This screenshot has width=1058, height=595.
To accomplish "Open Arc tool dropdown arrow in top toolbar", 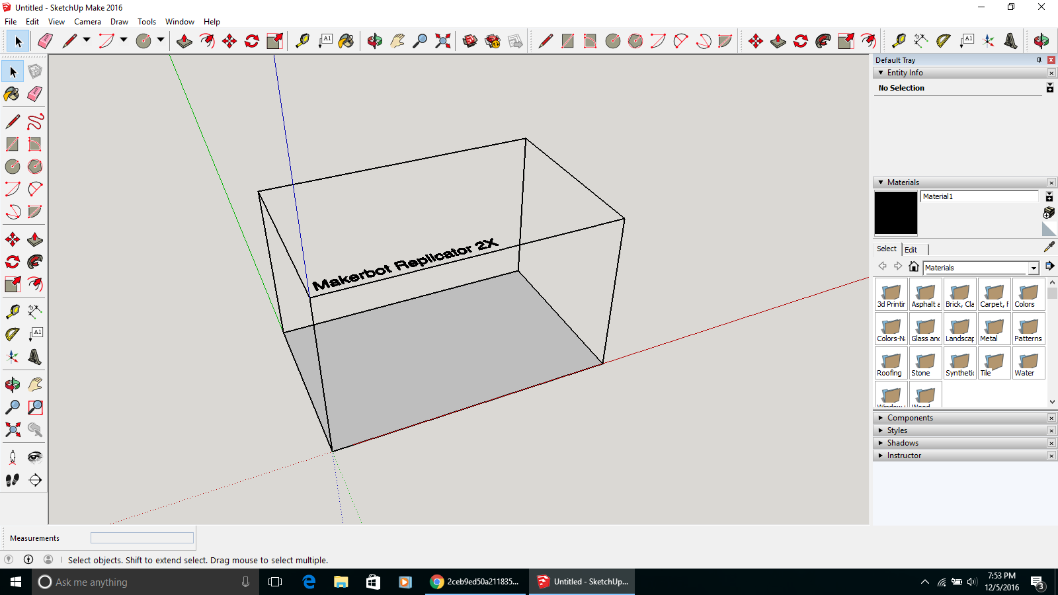I will [x=124, y=40].
